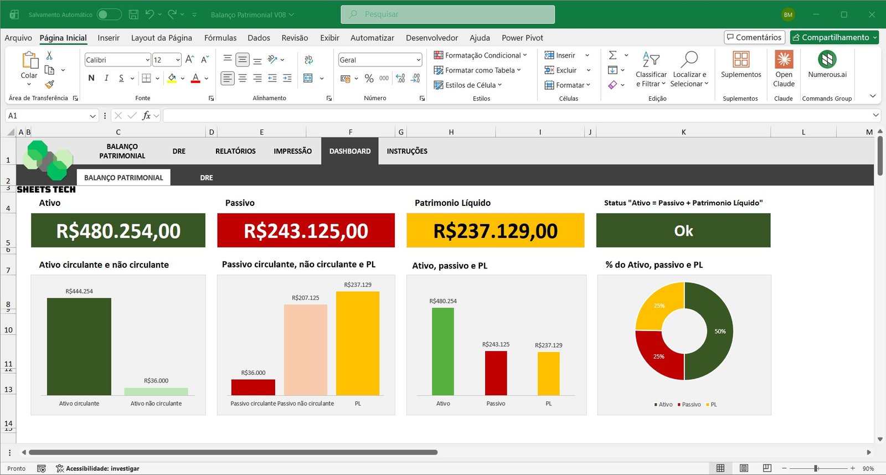
Task: Click the Numerous.ai add-in icon
Action: [x=827, y=59]
